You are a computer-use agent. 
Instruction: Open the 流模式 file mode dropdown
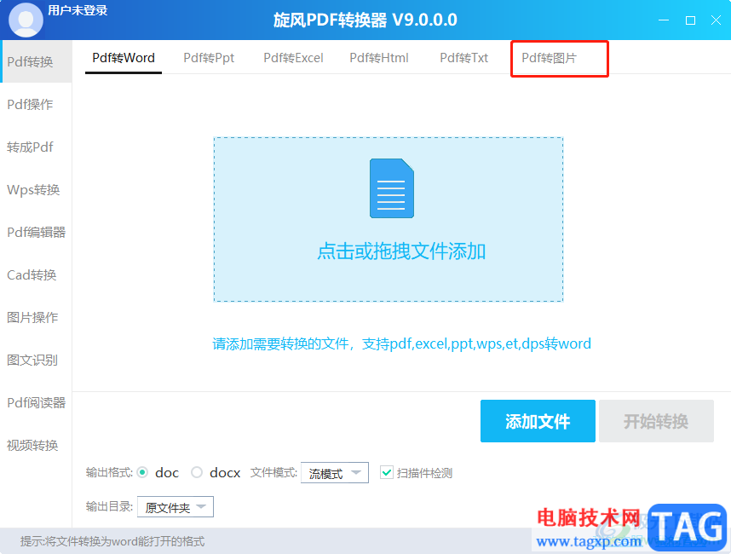point(335,473)
